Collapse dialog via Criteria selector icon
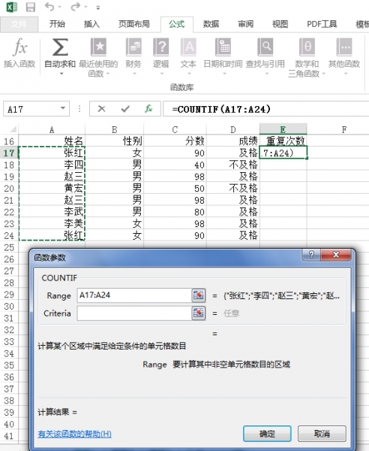The width and height of the screenshot is (369, 451). click(199, 313)
